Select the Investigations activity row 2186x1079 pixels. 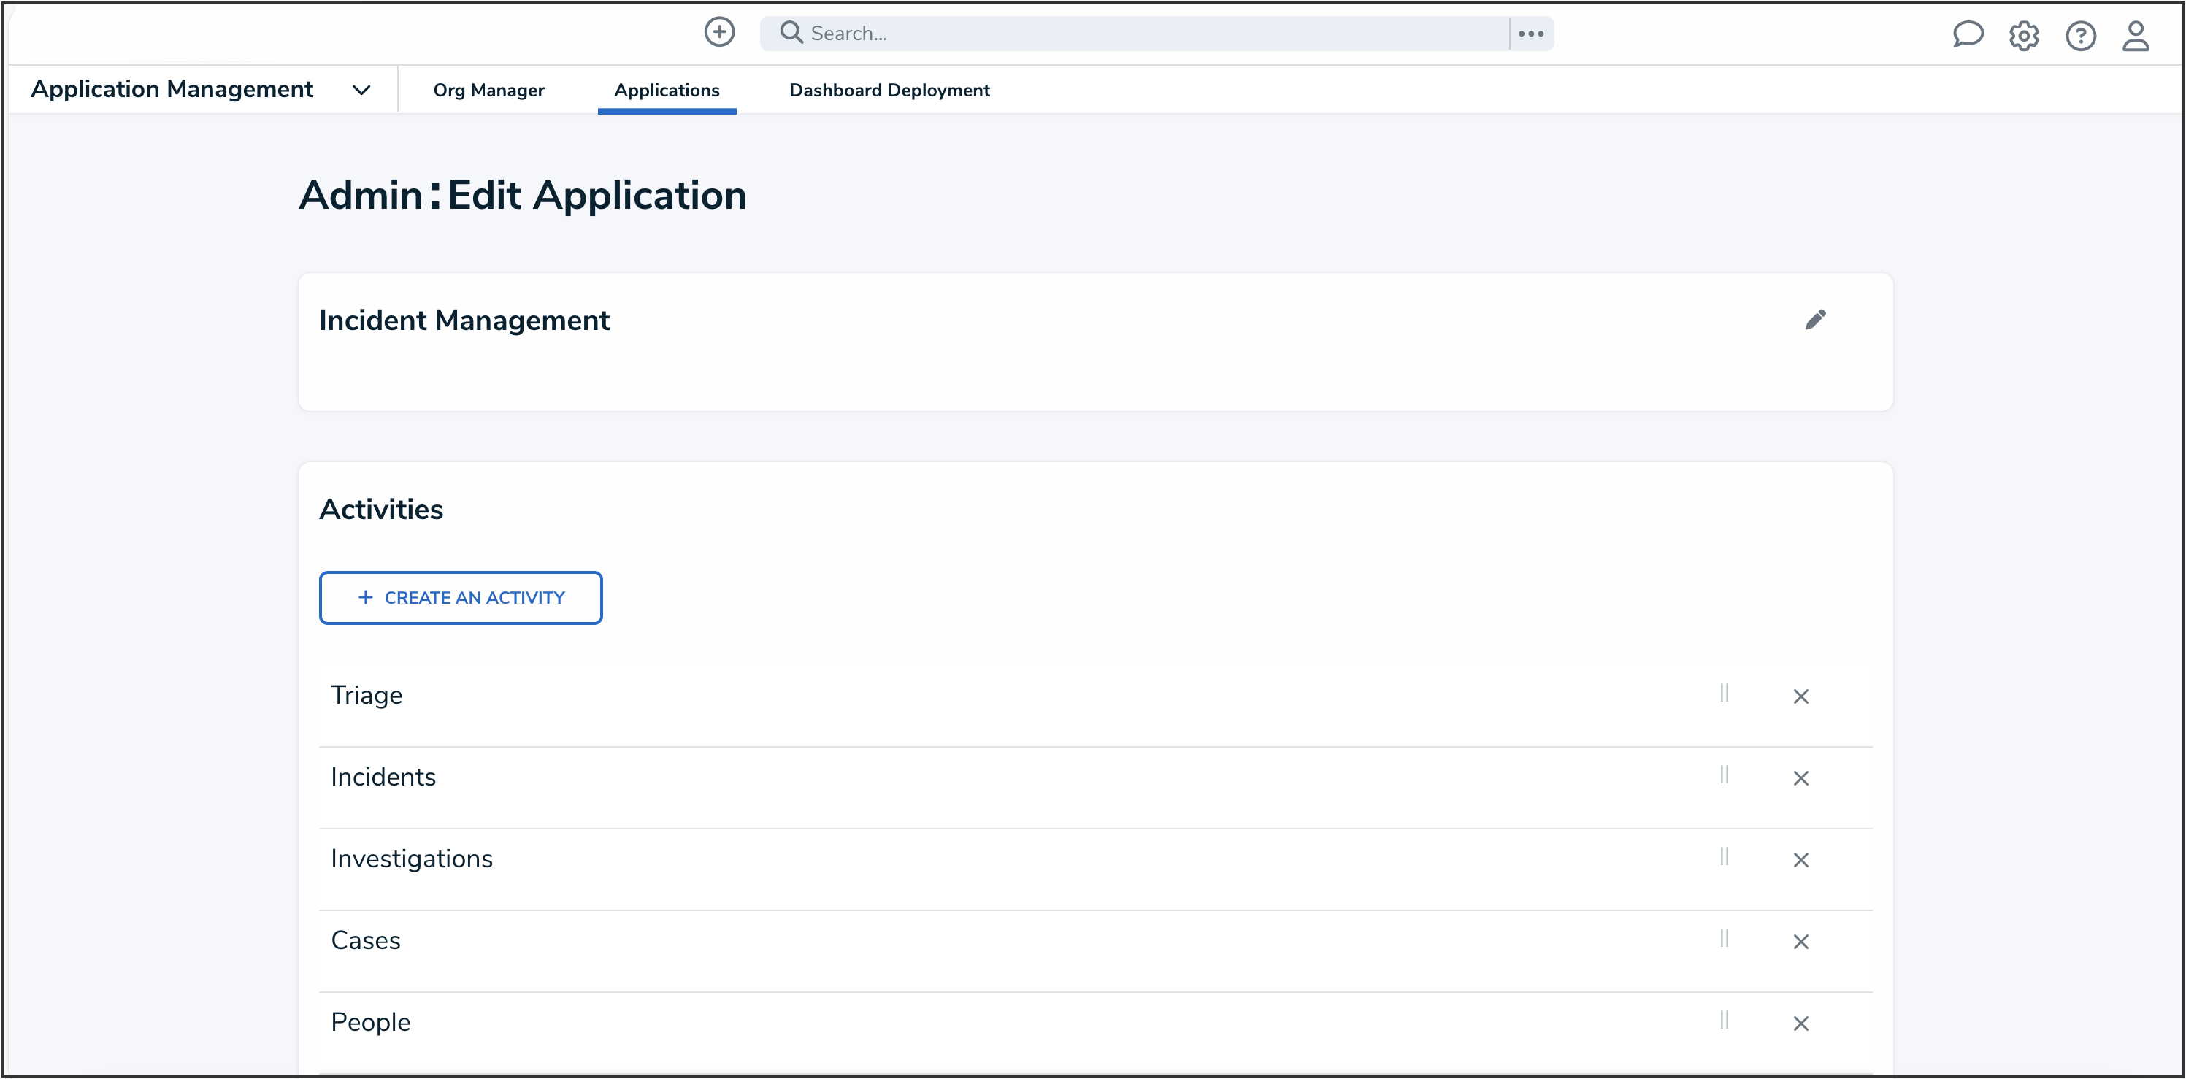pyautogui.click(x=413, y=859)
